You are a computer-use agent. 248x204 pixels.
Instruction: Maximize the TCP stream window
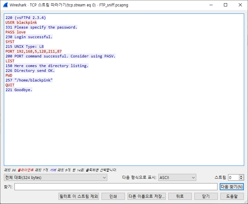click(226, 5)
